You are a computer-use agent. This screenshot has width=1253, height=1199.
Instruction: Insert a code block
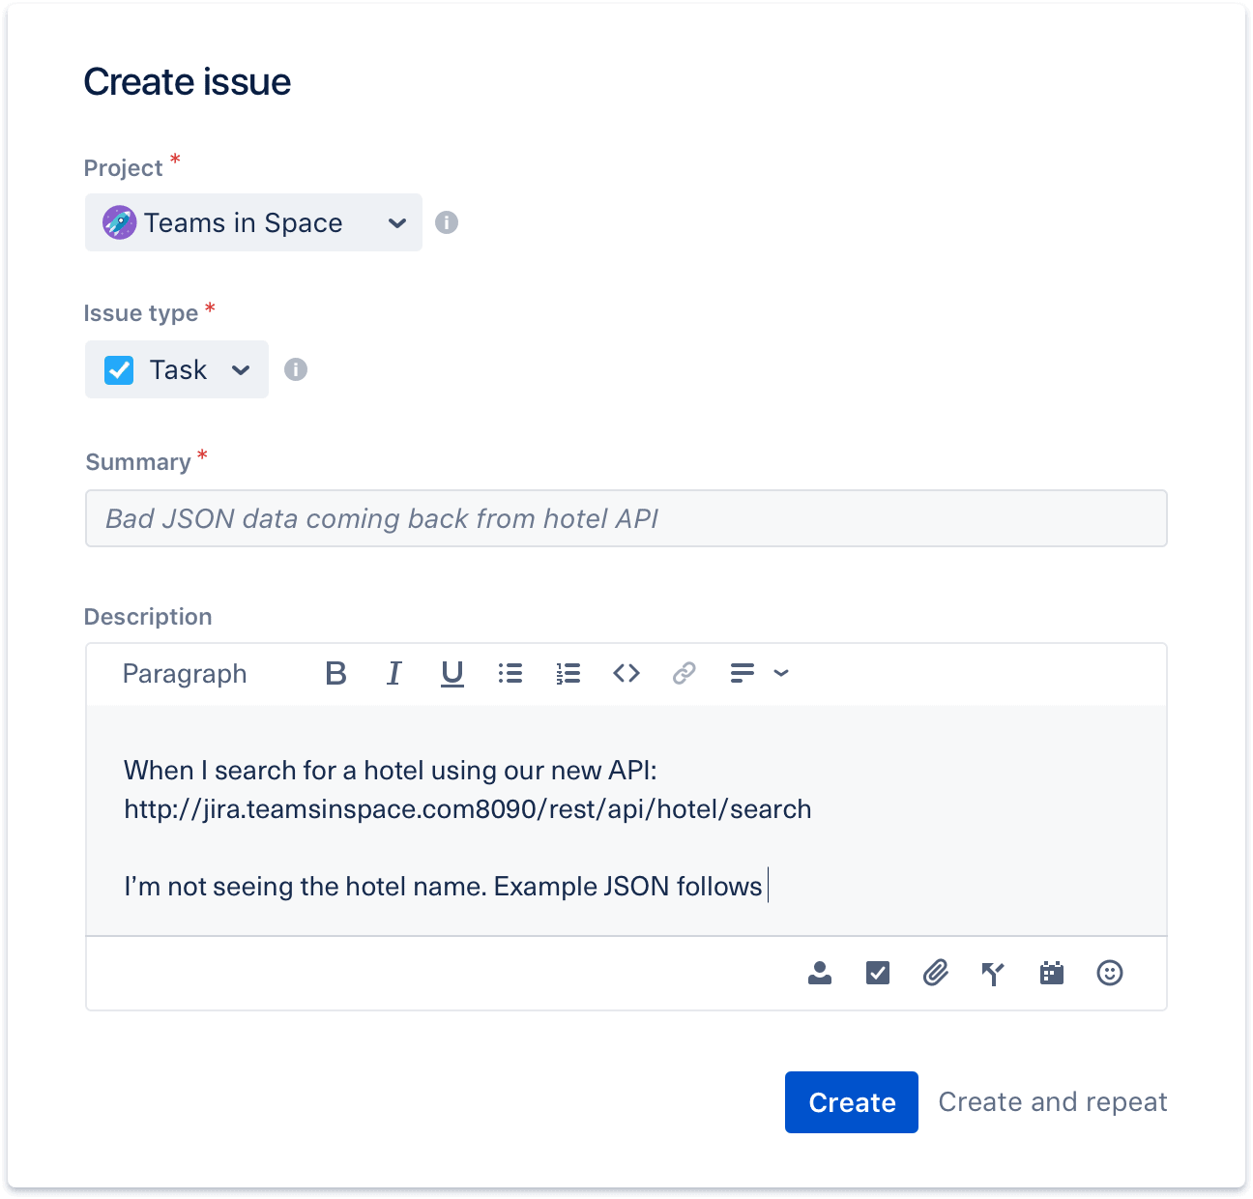[x=626, y=673]
